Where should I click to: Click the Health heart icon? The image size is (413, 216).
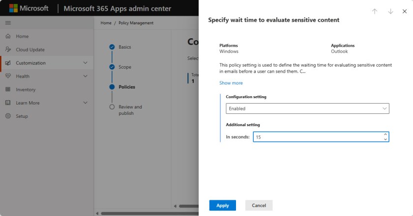pyautogui.click(x=8, y=76)
